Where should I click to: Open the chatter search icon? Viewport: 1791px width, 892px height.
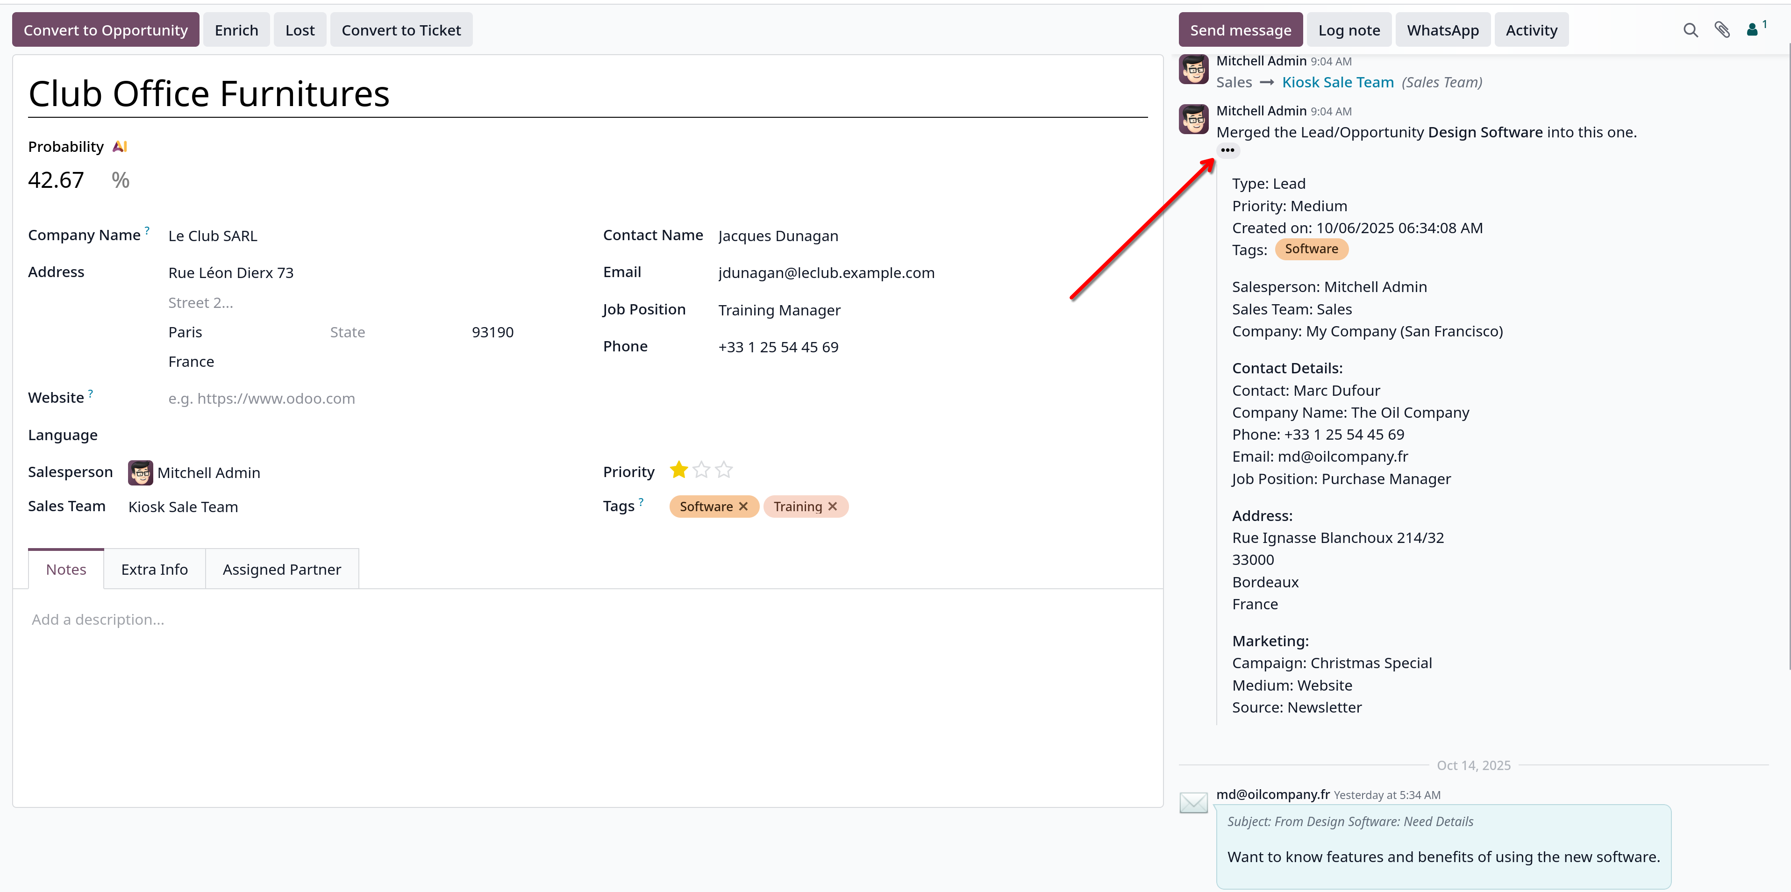coord(1690,30)
